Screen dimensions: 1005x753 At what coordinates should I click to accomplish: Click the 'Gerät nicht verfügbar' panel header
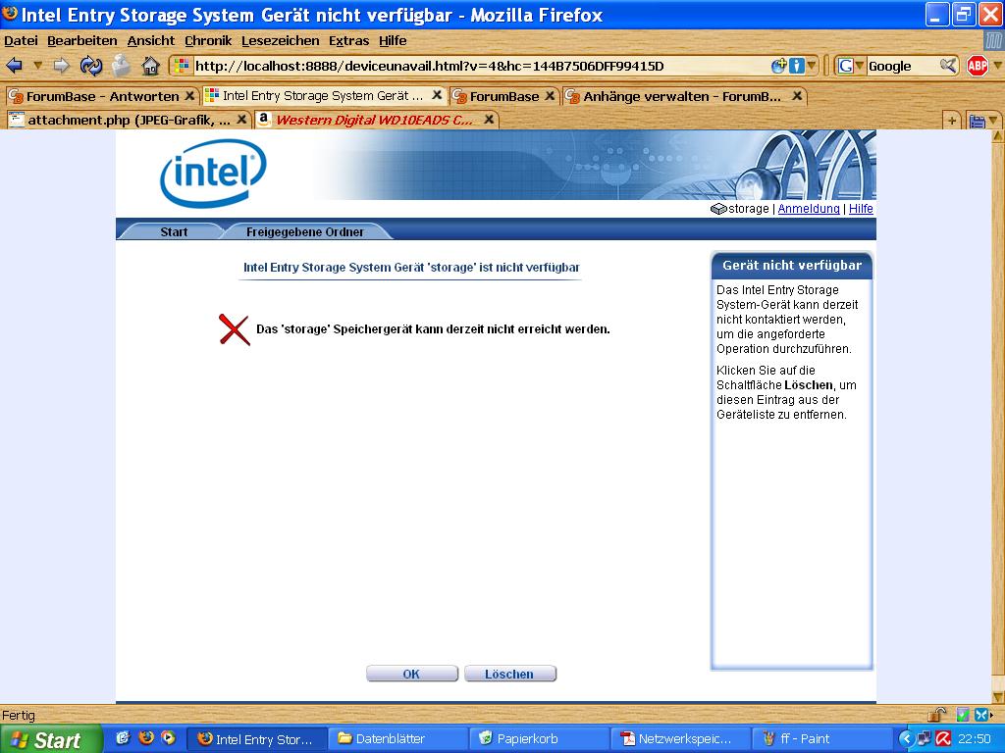[x=792, y=265]
